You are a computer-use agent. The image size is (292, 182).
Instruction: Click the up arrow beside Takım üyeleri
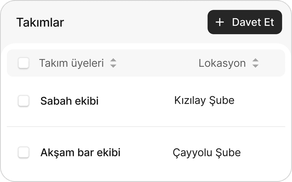point(113,61)
